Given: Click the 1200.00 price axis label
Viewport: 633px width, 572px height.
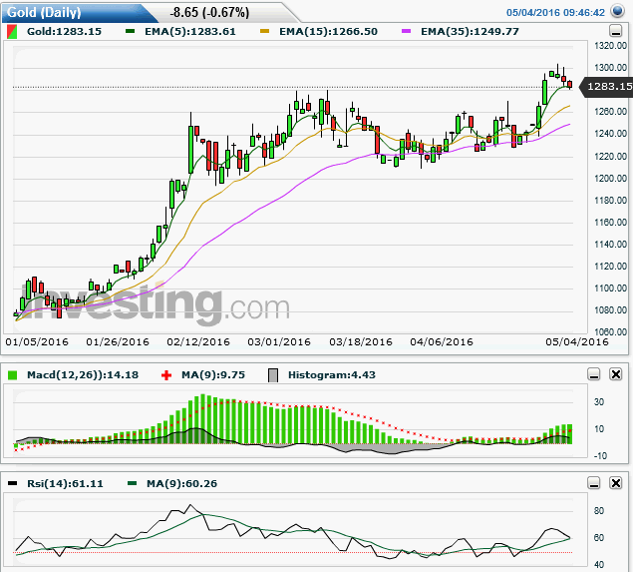Looking at the screenshot, I should click(x=611, y=179).
